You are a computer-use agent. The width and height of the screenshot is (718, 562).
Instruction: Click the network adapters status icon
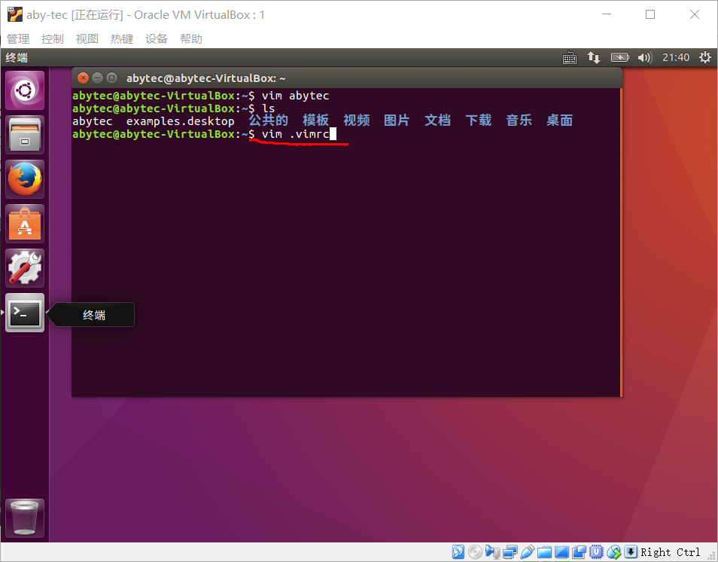pyautogui.click(x=510, y=552)
